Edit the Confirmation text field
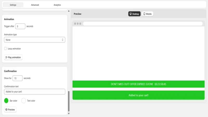This screenshot has width=208, height=117. tap(35, 92)
